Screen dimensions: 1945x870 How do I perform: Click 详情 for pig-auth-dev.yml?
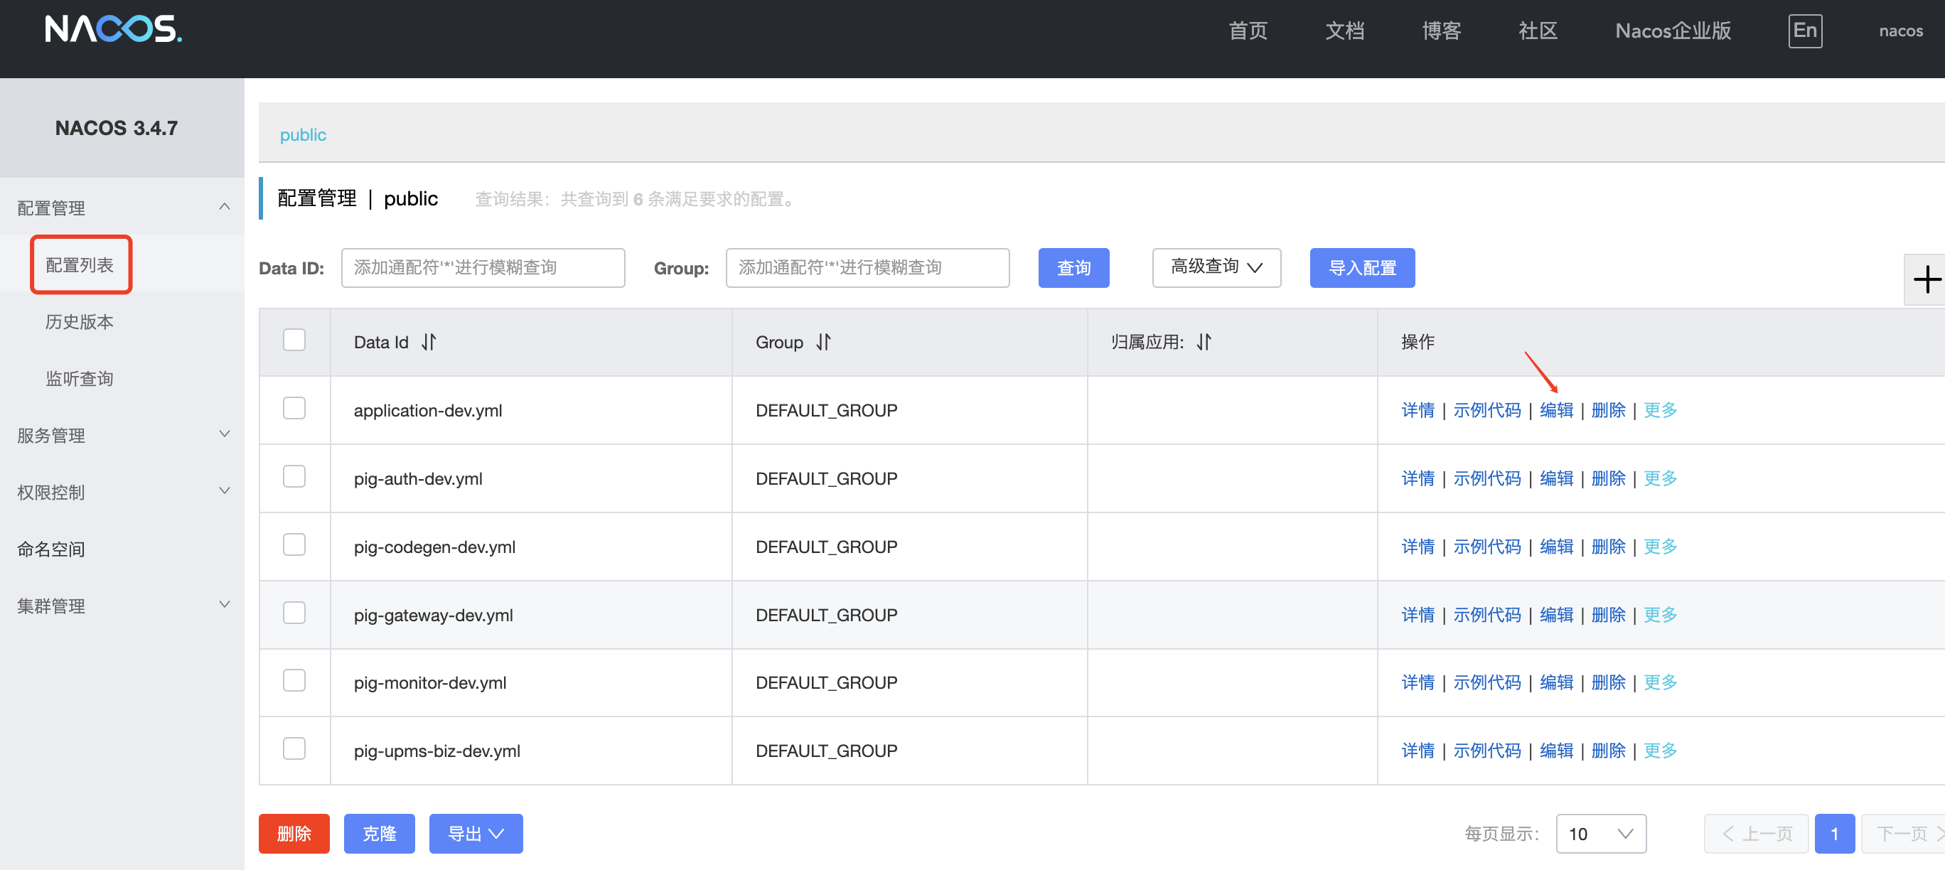[x=1418, y=478]
